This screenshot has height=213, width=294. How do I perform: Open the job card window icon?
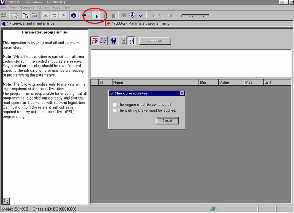(34, 15)
